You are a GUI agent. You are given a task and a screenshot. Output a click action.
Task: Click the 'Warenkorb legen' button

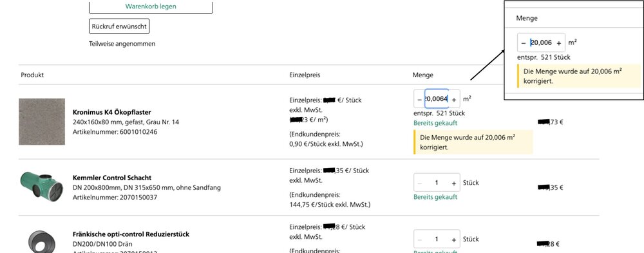pyautogui.click(x=151, y=6)
